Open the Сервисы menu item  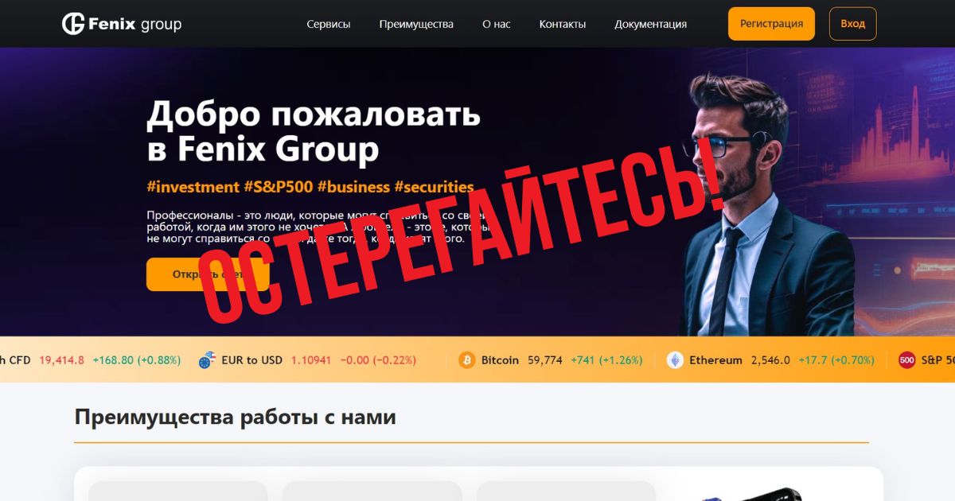point(329,24)
